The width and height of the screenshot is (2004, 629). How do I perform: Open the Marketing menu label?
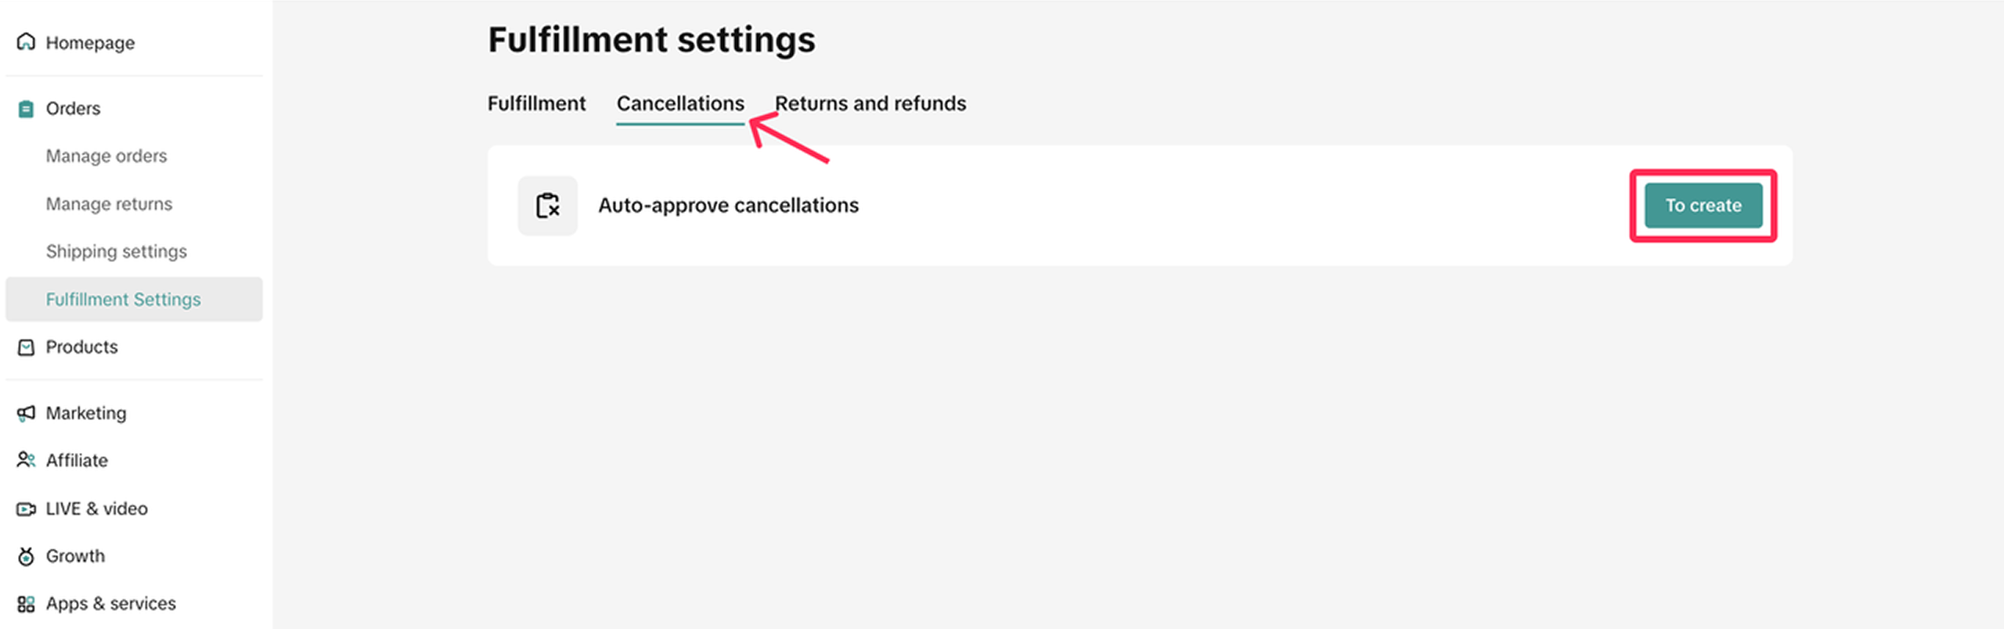pos(85,413)
